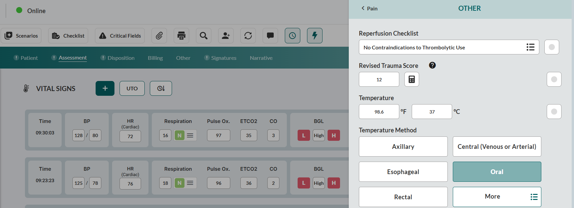Switch to the Billing tab
Viewport: 574px width, 208px height.
[x=155, y=58]
